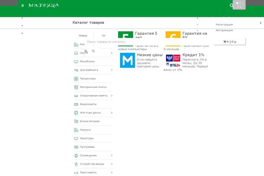Click the yellow Гарантия на БУ badge

(x=173, y=34)
